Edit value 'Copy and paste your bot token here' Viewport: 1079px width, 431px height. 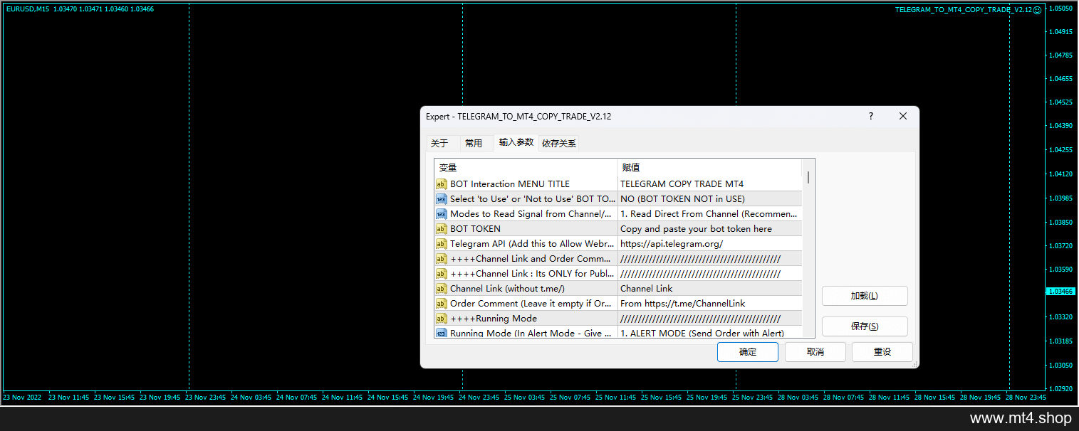(x=710, y=229)
